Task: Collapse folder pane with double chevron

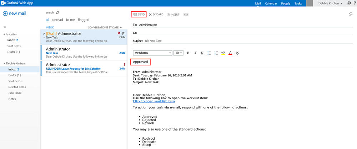Action: point(5,27)
